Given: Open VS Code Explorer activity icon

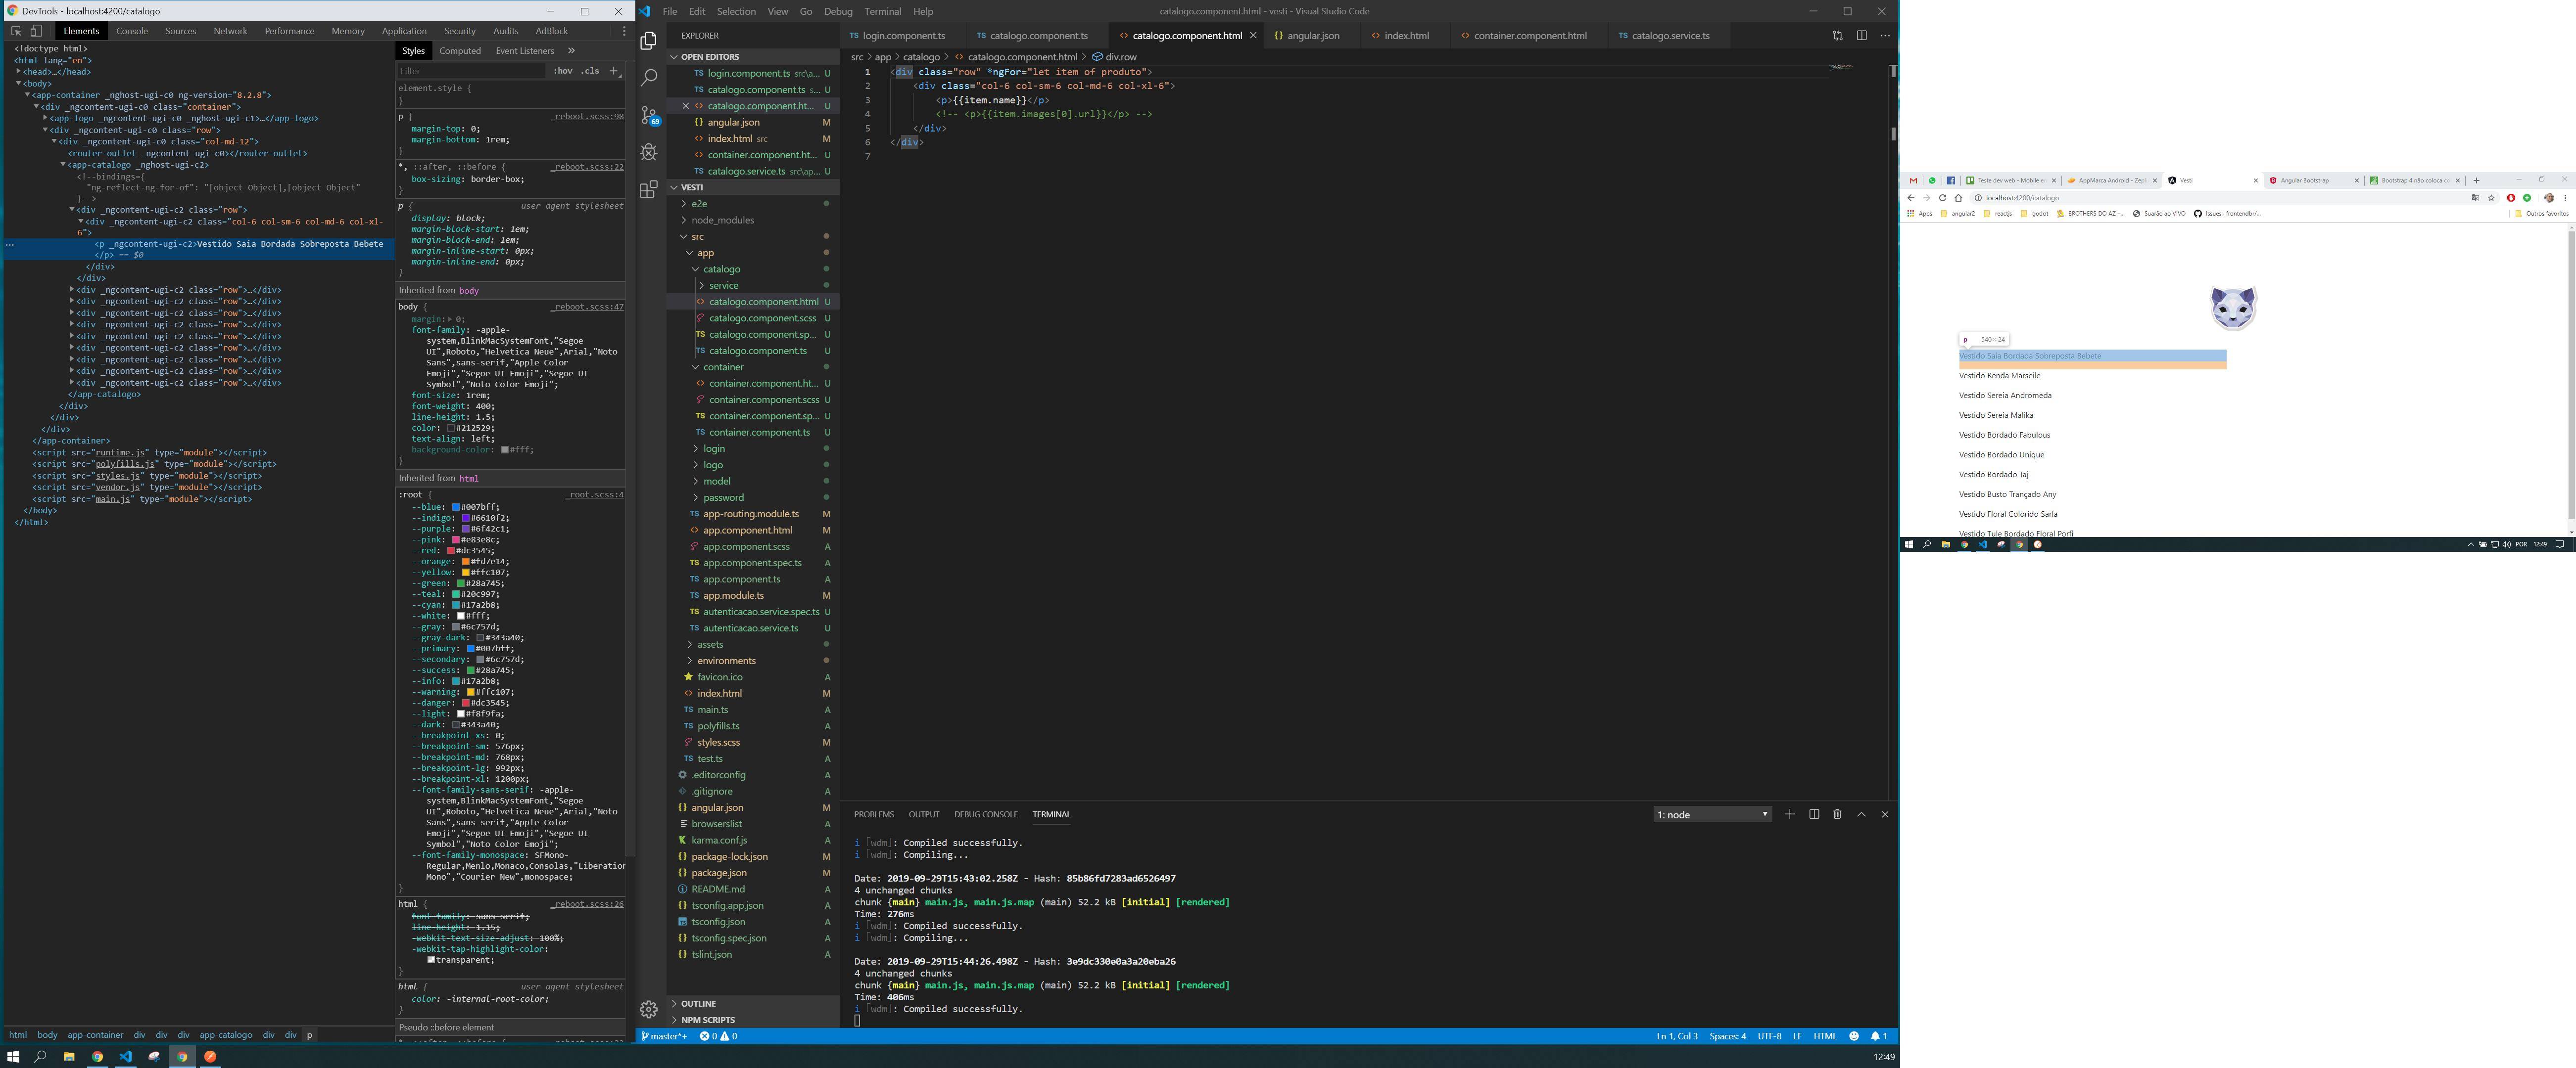Looking at the screenshot, I should [x=649, y=41].
